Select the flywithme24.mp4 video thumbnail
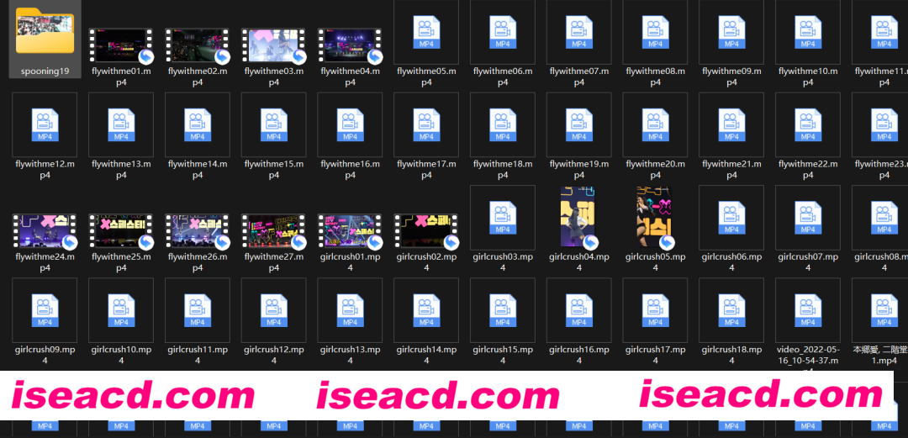The width and height of the screenshot is (908, 438). click(x=45, y=230)
